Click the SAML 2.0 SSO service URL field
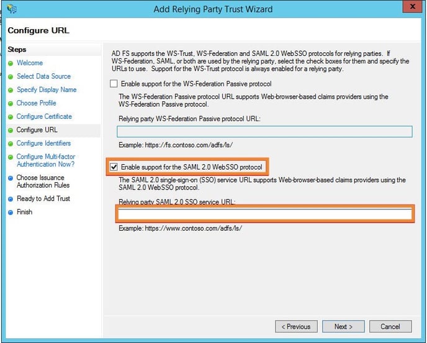427x343 pixels. point(264,214)
